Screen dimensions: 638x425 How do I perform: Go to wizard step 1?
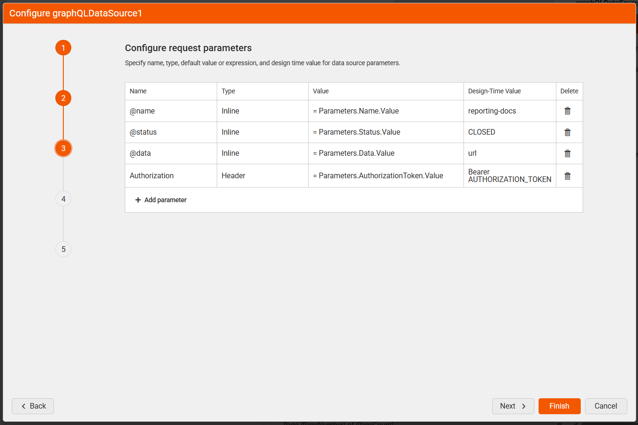pos(63,48)
